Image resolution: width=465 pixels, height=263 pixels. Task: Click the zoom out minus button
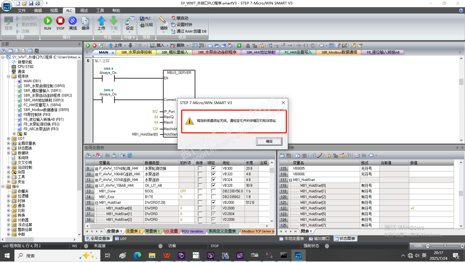coord(428,246)
